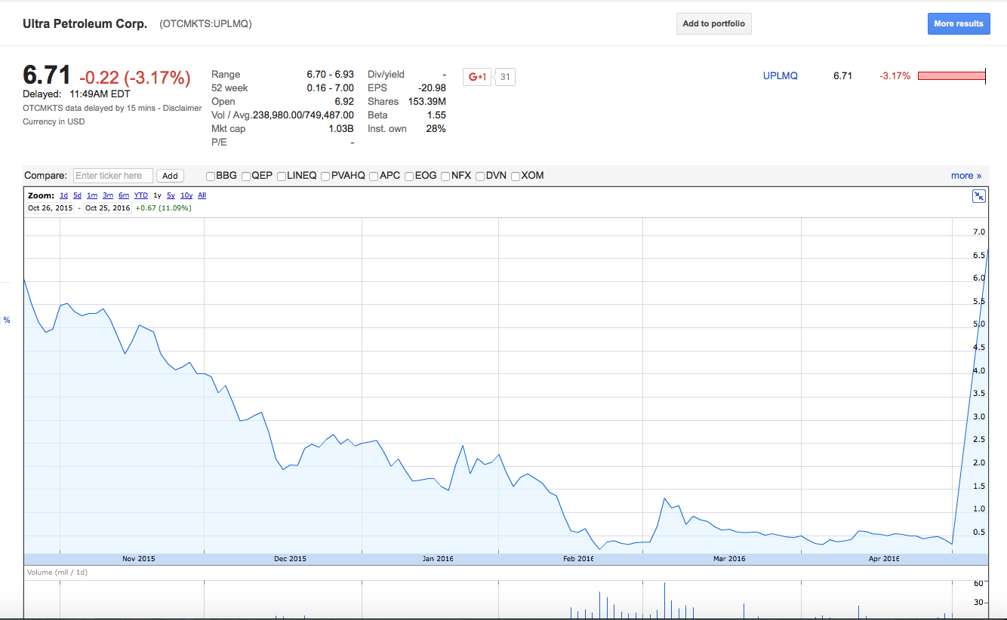1007x620 pixels.
Task: Expand more comparison tickers
Action: point(965,176)
